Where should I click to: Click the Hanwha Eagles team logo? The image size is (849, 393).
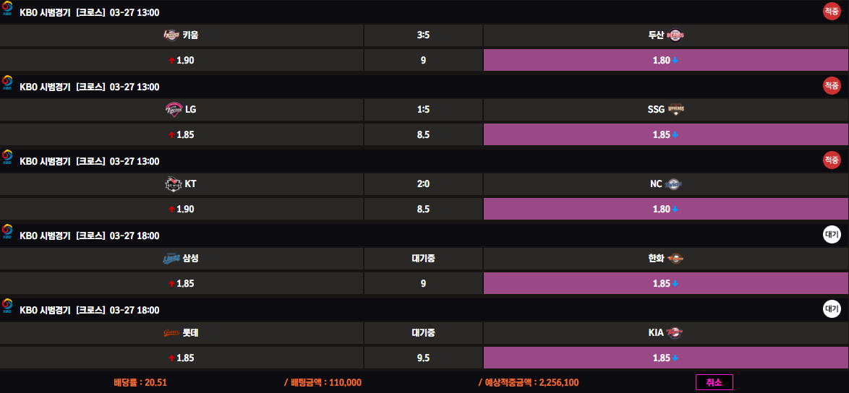pyautogui.click(x=675, y=259)
